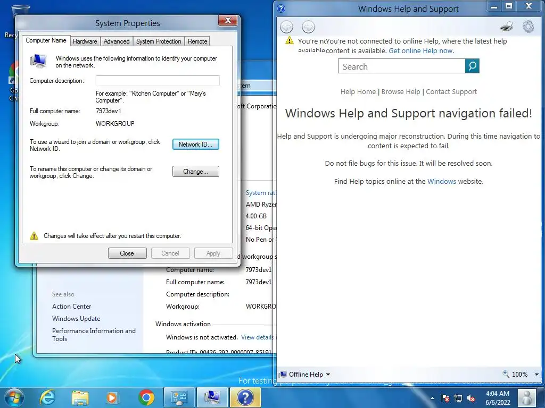Click the Windows activation heading
Screen dimensions: 545x408
(183, 324)
